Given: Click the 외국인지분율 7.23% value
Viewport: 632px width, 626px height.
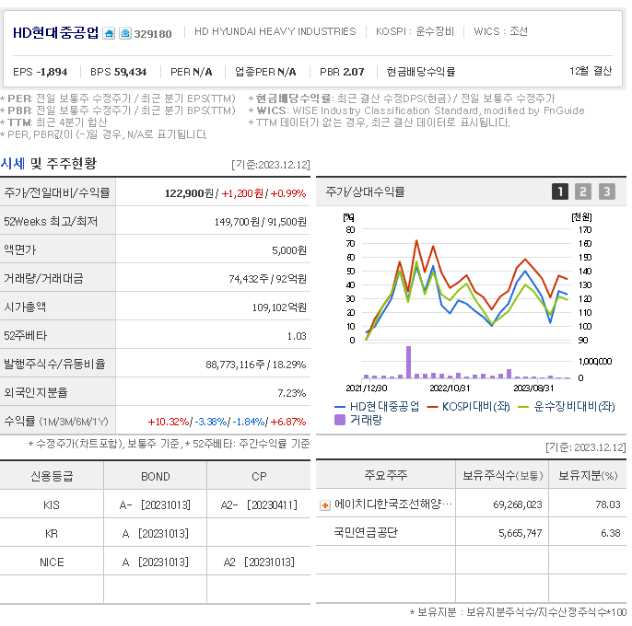Looking at the screenshot, I should 291,393.
